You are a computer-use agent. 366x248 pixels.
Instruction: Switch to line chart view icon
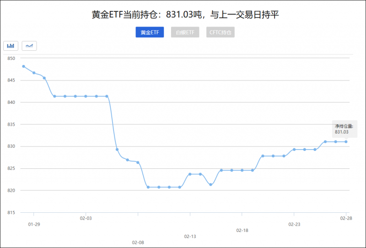pyautogui.click(x=29, y=46)
